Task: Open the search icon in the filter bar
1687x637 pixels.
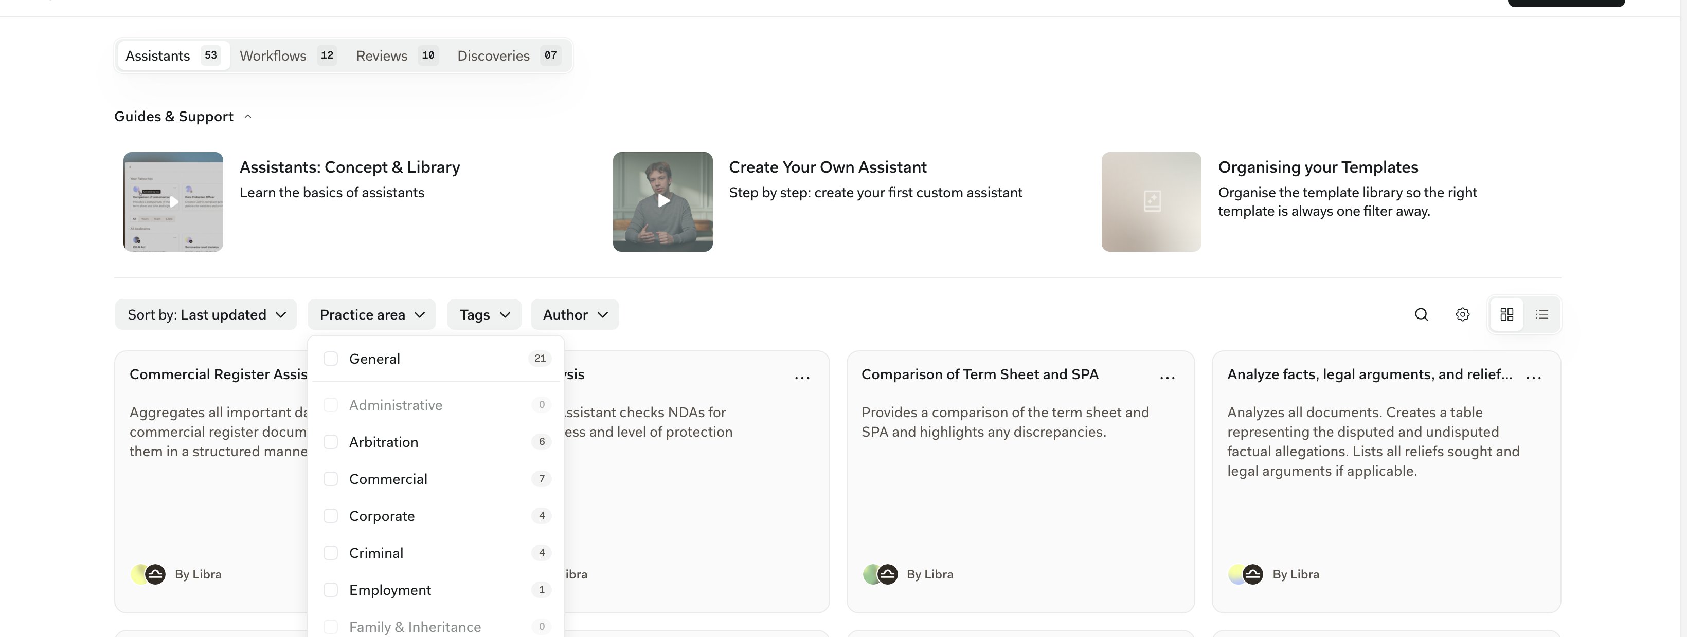Action: 1421,314
